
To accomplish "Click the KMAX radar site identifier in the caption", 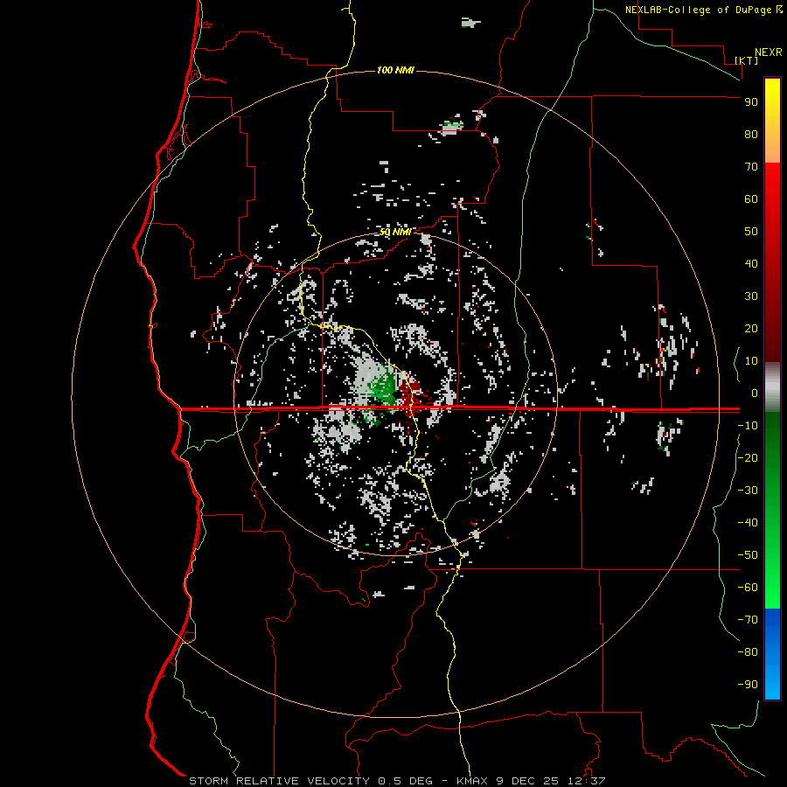I will pyautogui.click(x=472, y=781).
